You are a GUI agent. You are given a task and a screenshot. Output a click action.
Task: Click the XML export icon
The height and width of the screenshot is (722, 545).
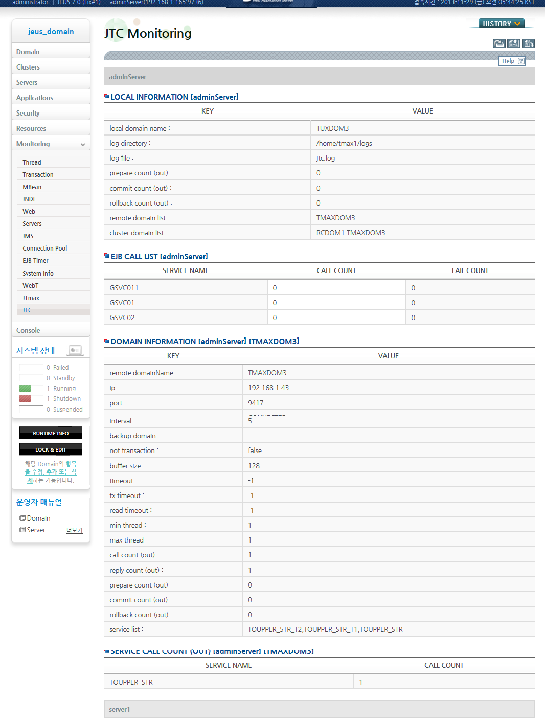[x=514, y=43]
